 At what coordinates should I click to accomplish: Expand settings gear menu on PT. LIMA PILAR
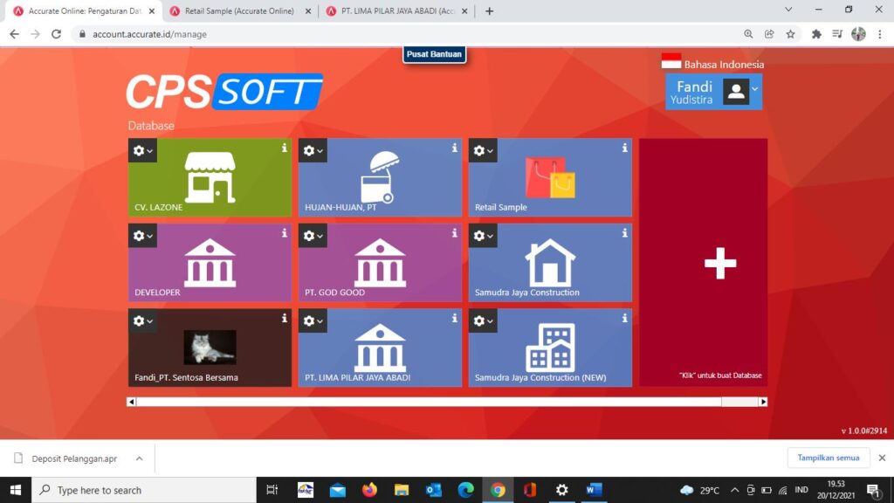(313, 321)
